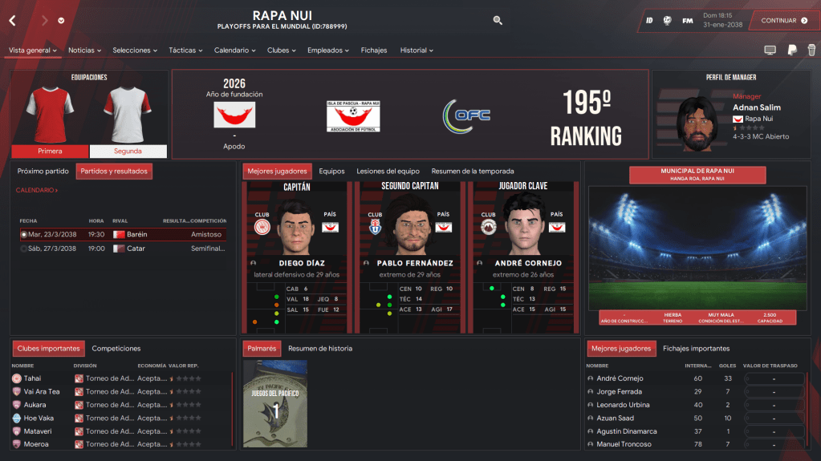Image resolution: width=821 pixels, height=461 pixels.
Task: Follow the red Calendario link
Action: (36, 191)
